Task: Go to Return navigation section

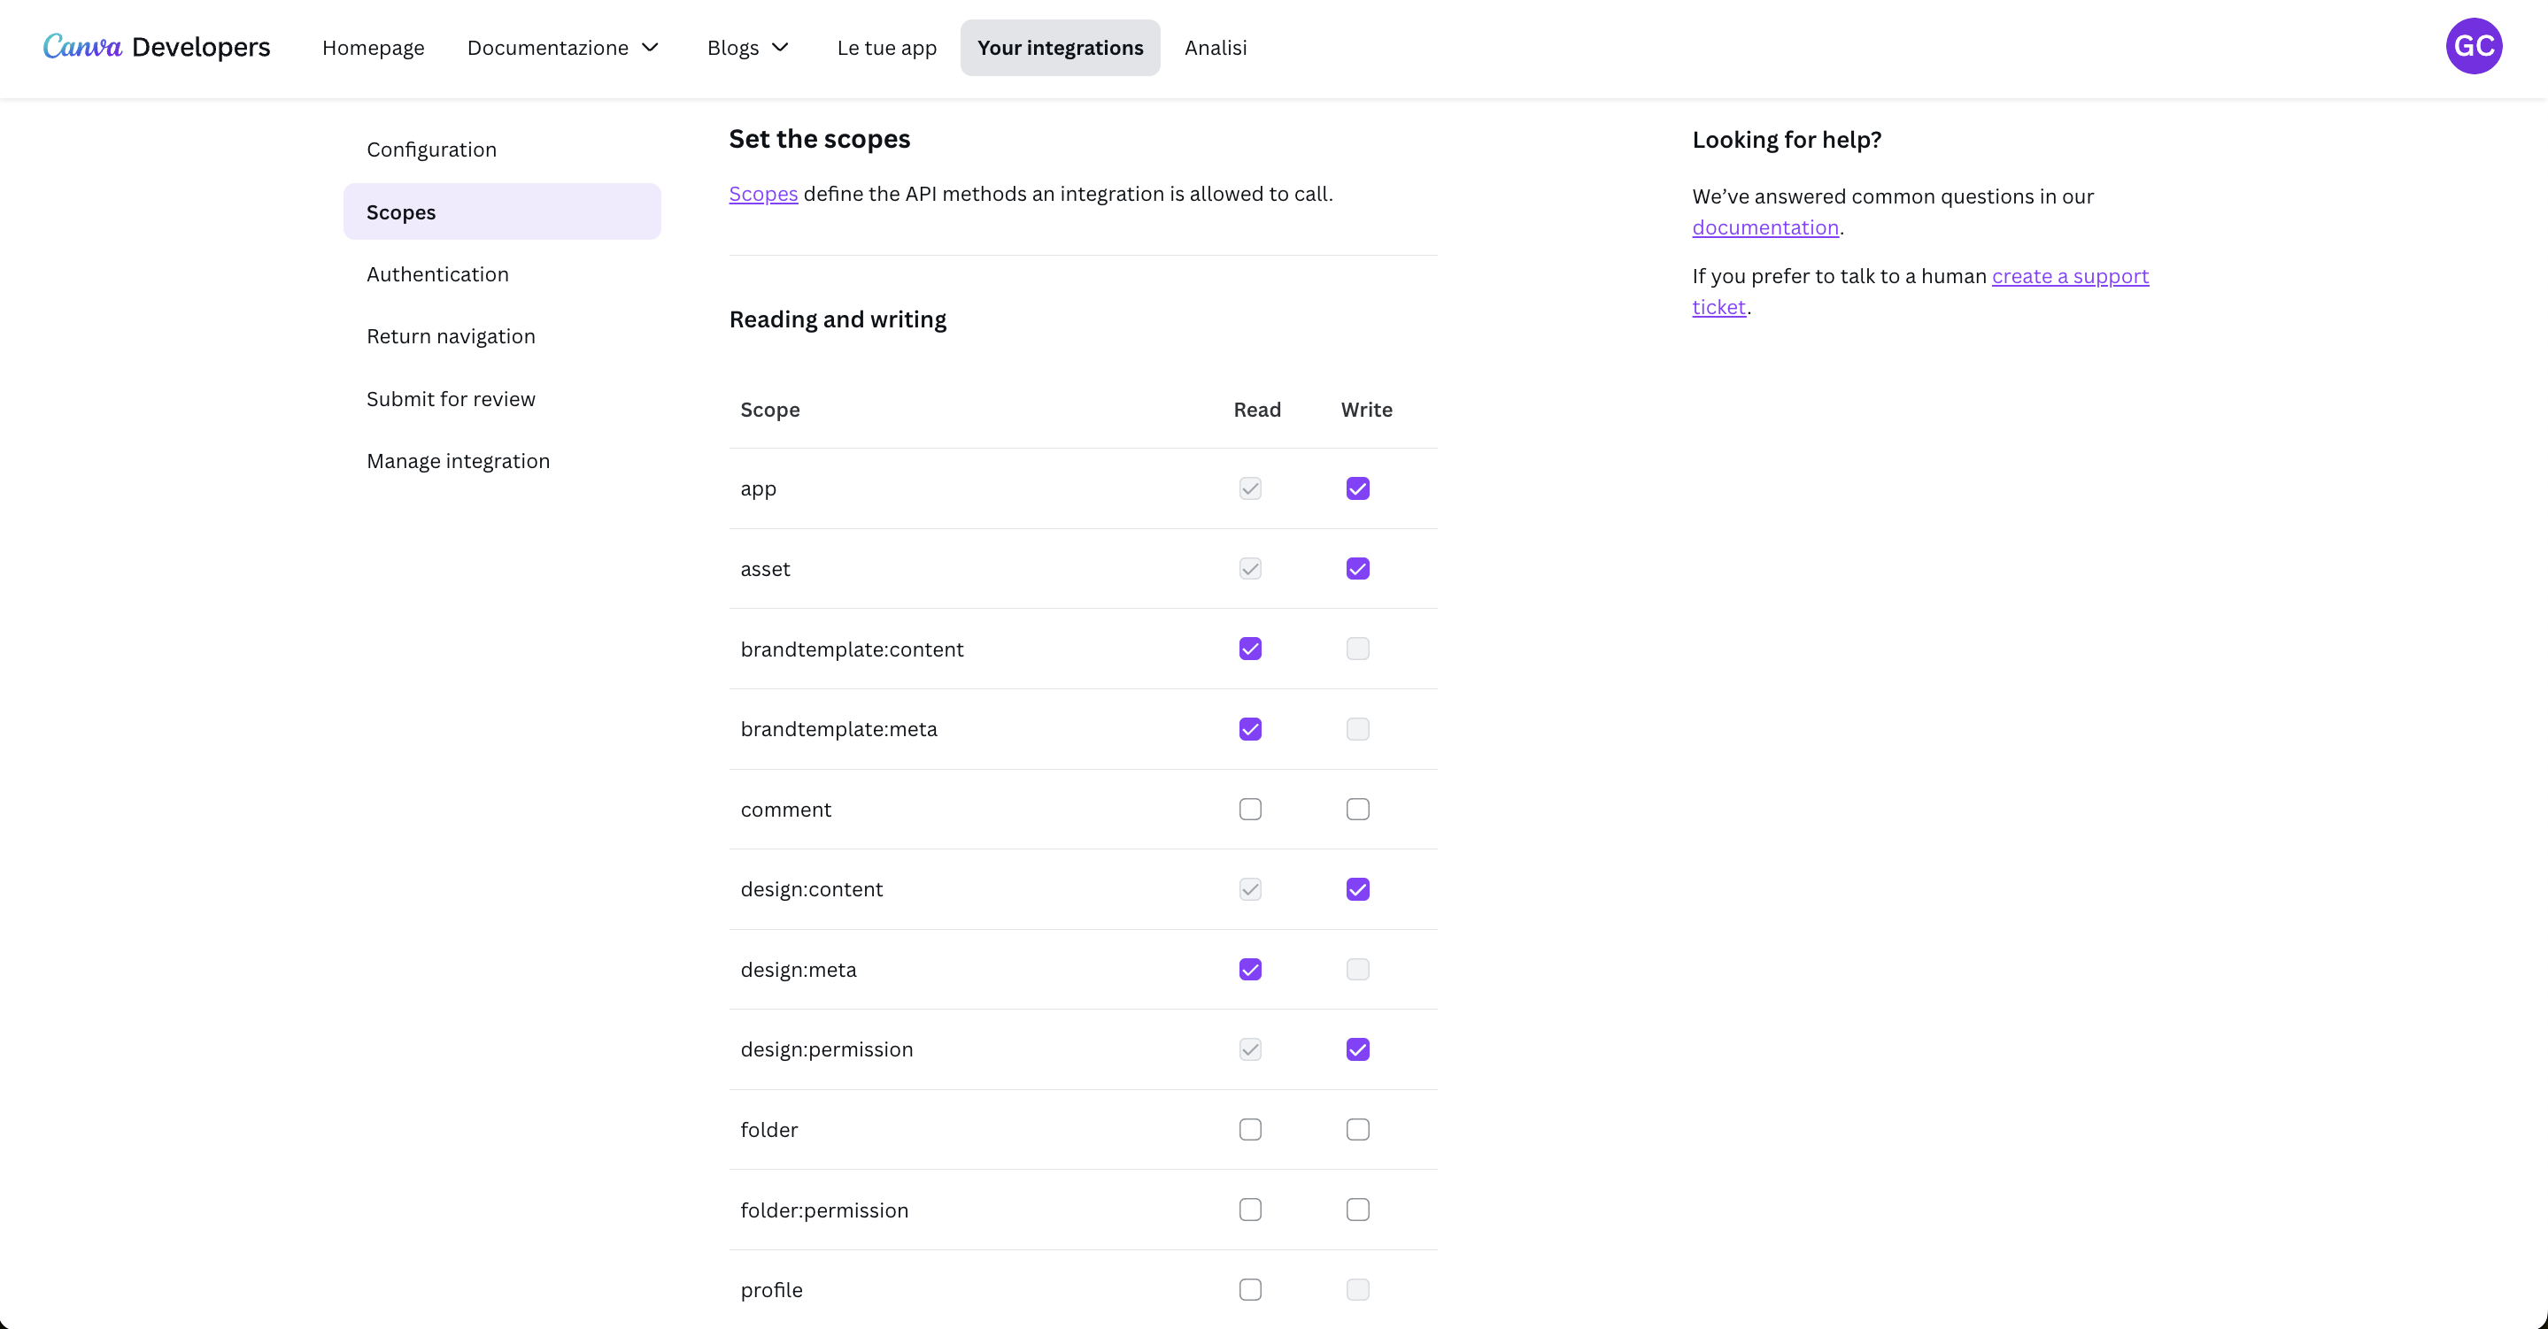Action: 503,336
